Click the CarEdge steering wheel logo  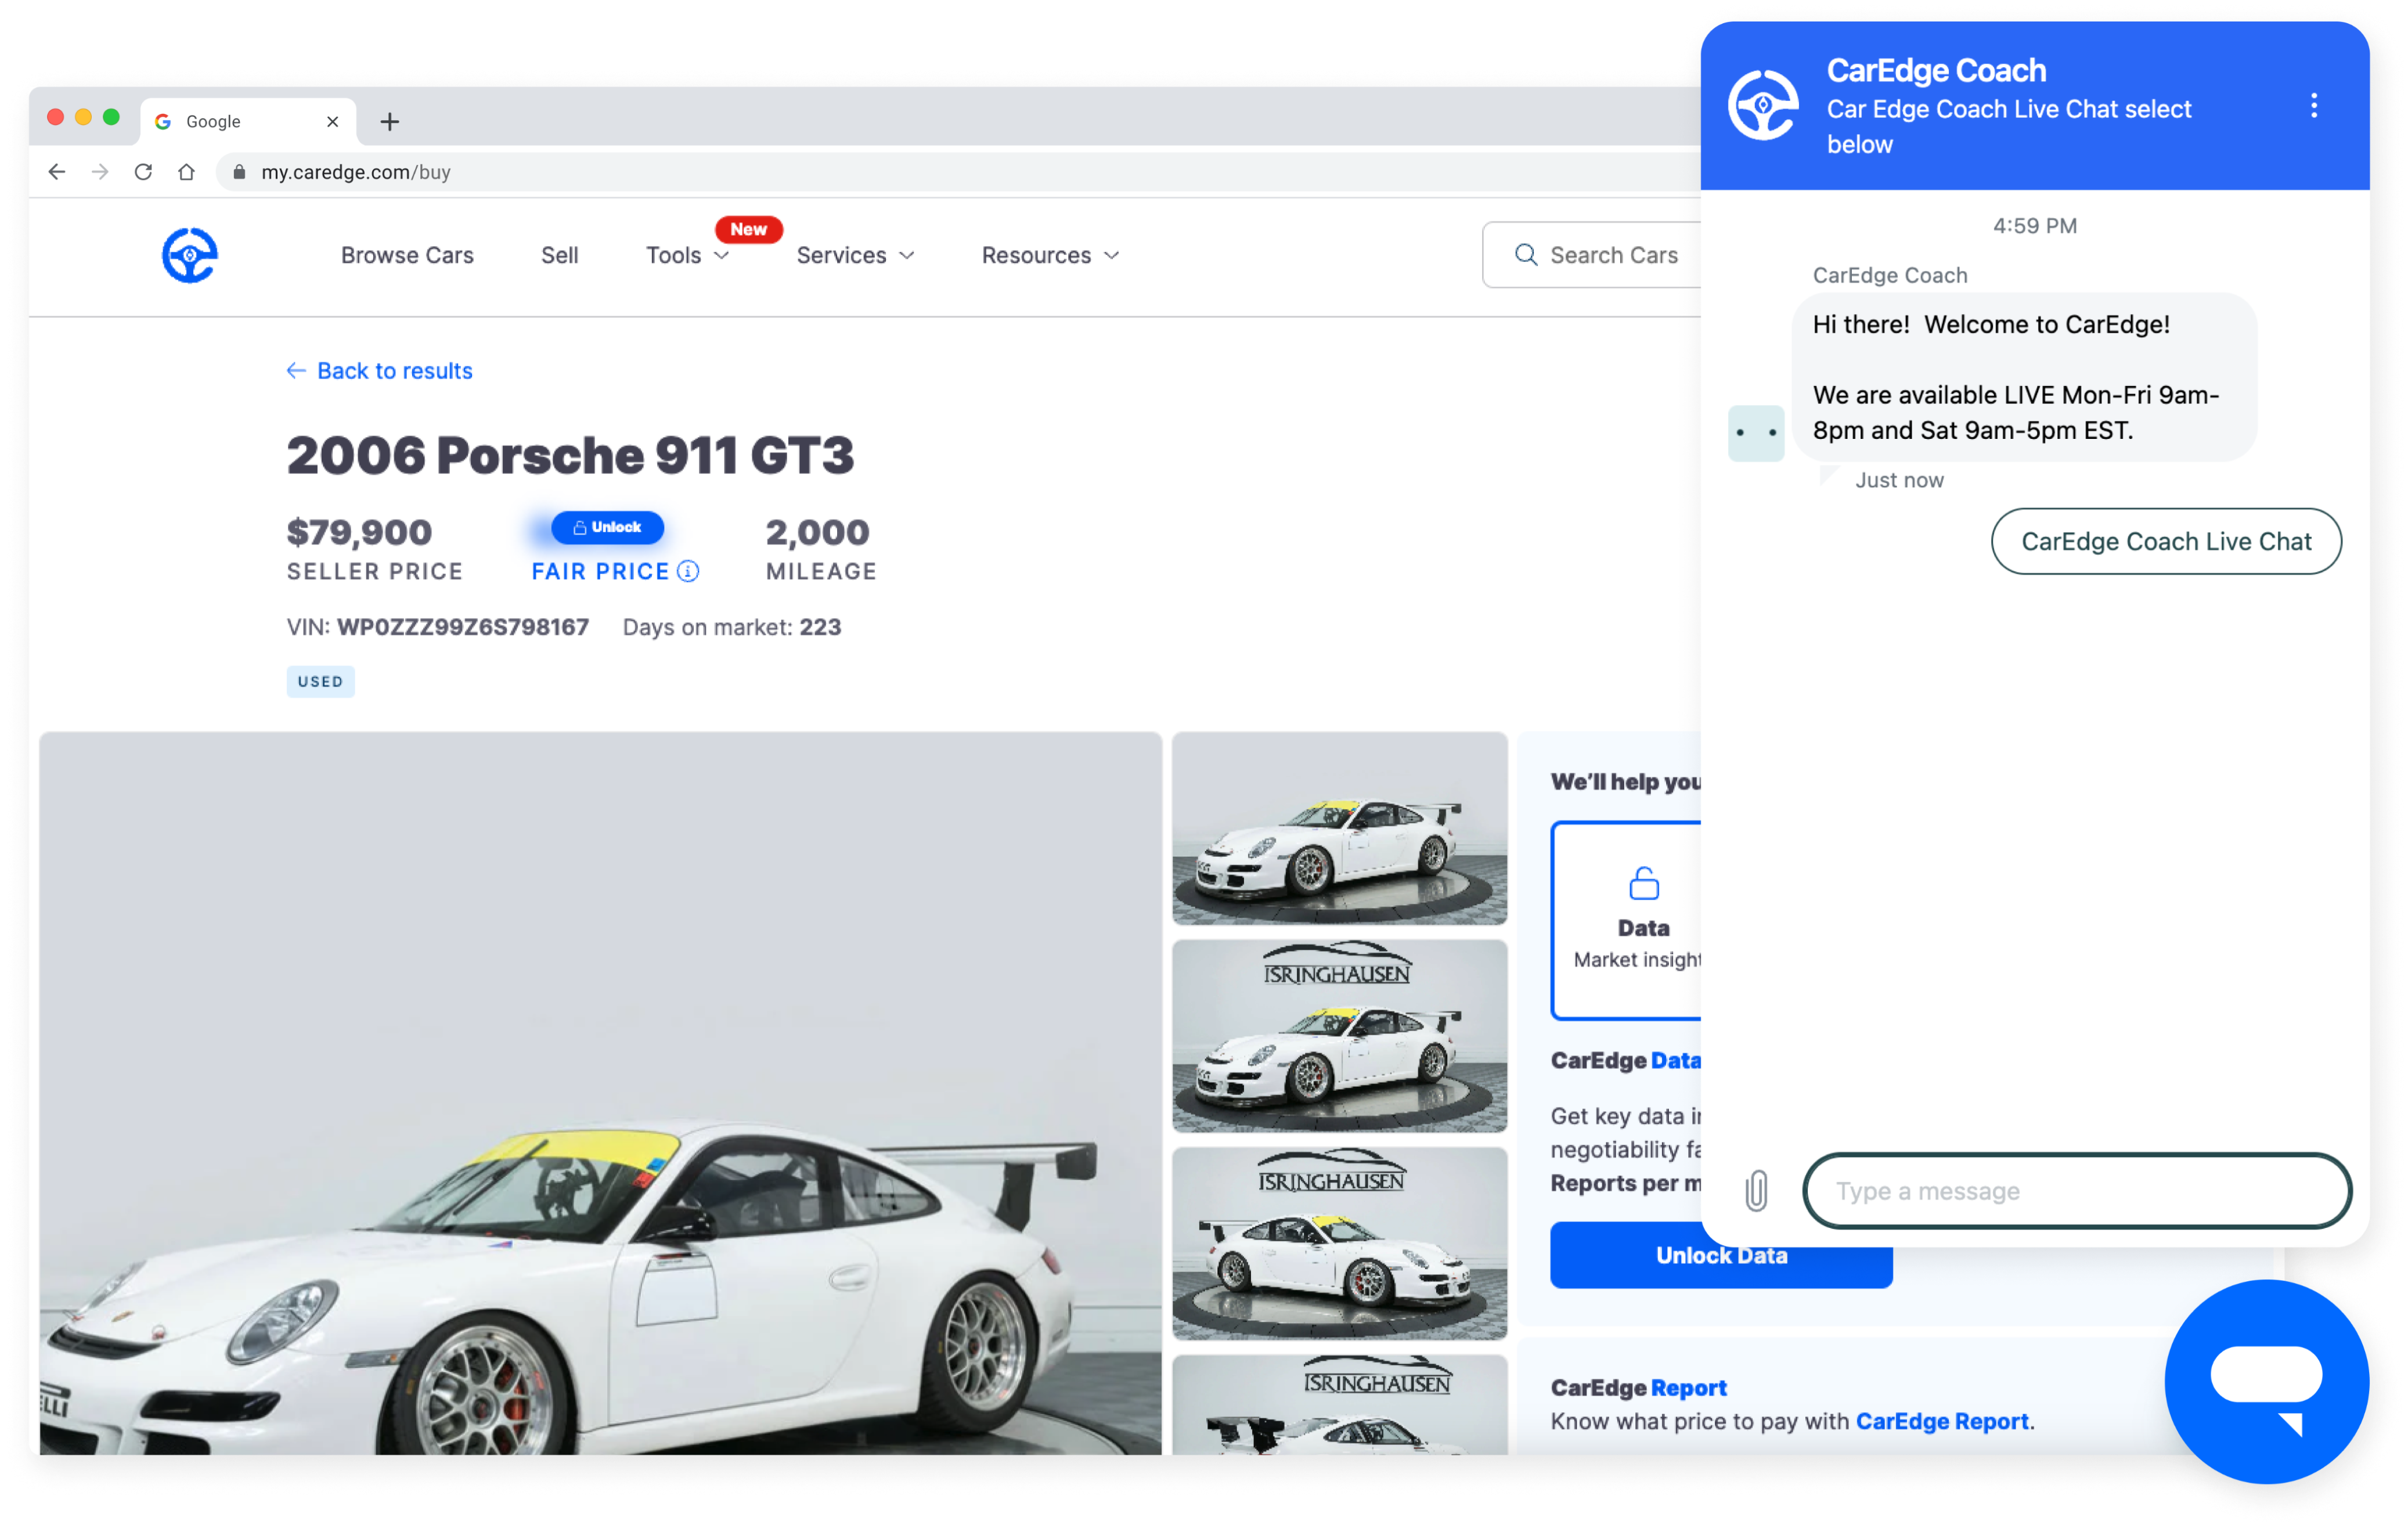click(190, 256)
